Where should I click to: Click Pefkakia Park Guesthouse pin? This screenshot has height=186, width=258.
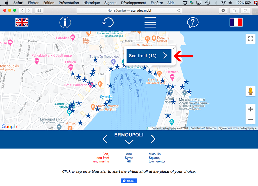coord(37,61)
